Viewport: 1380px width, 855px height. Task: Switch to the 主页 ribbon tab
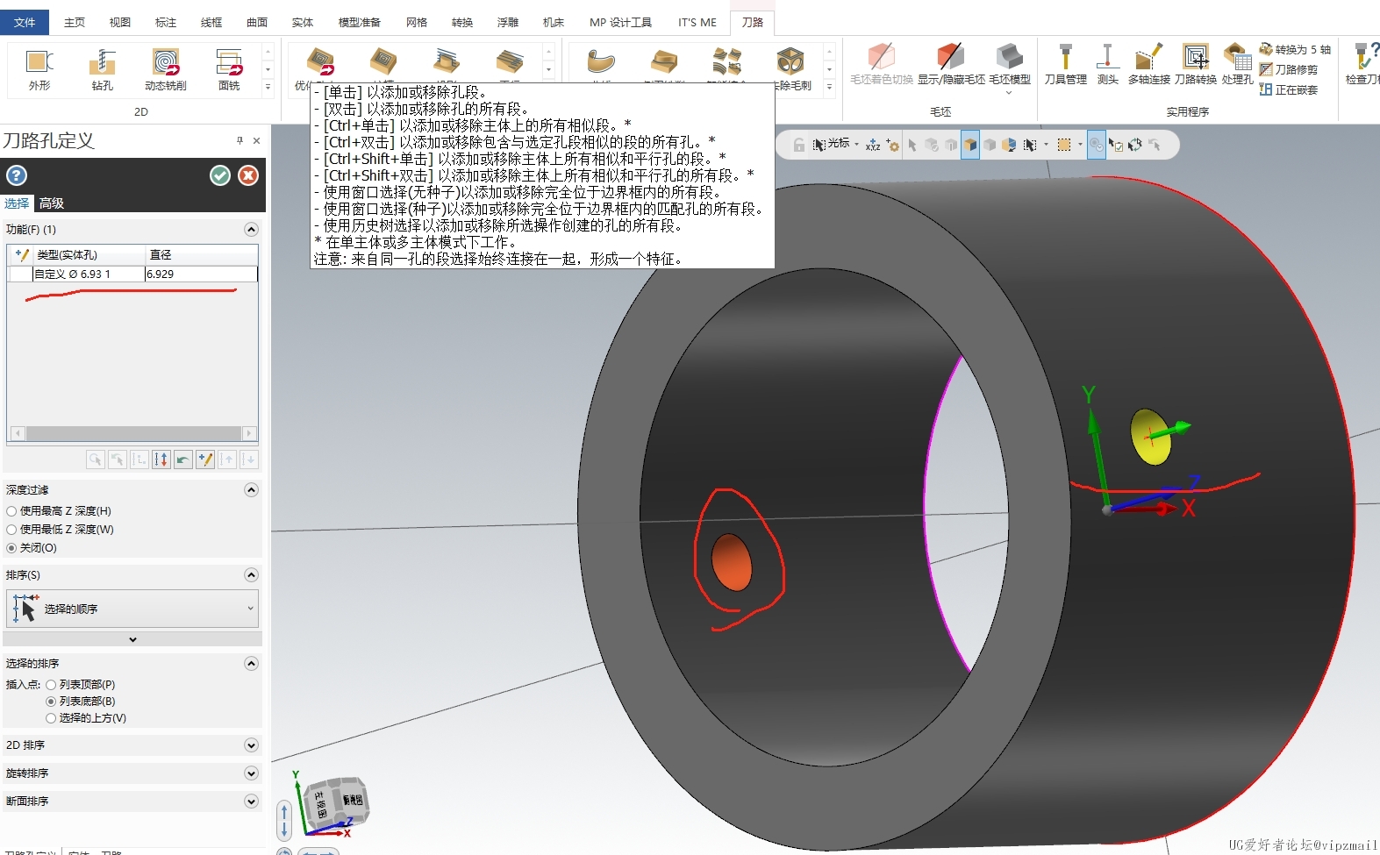[x=75, y=22]
